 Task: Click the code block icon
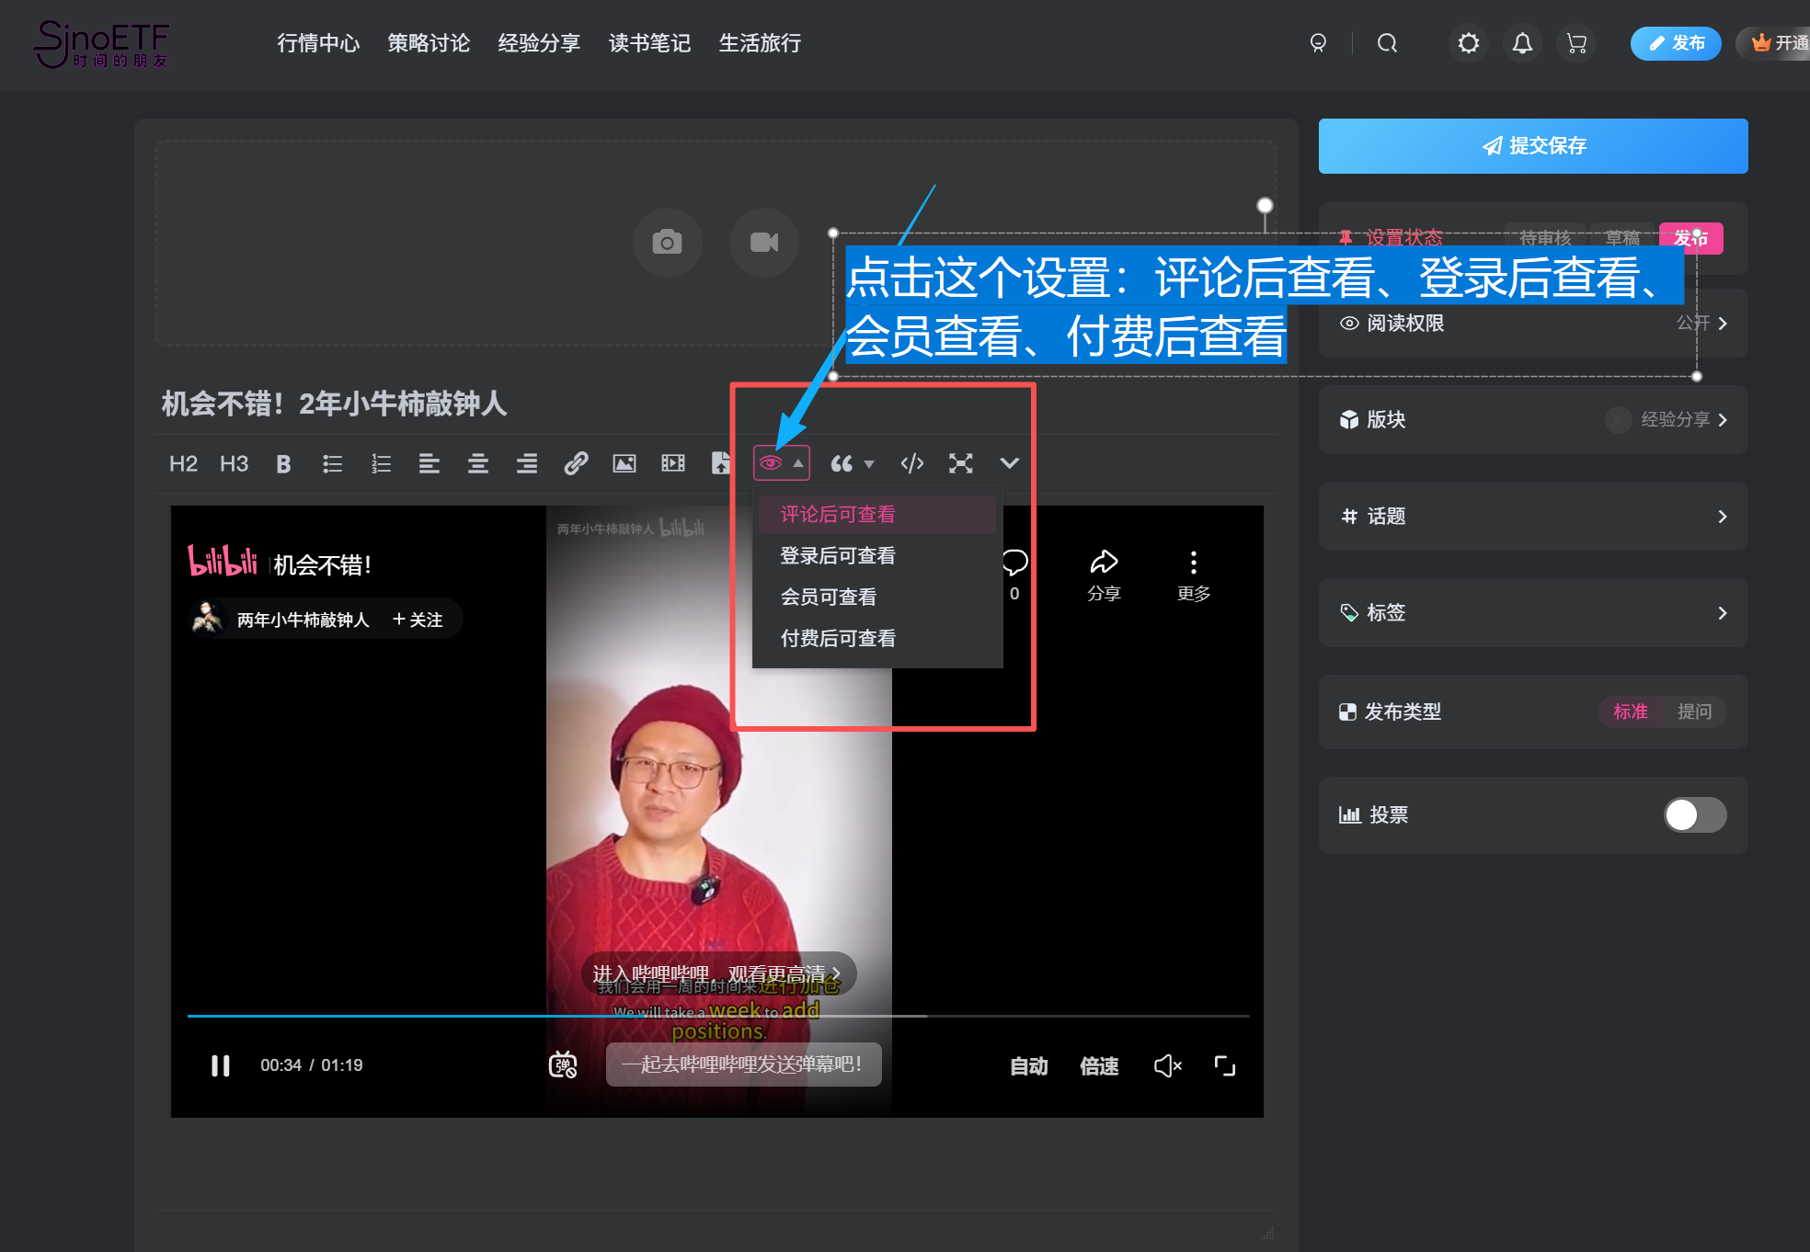pyautogui.click(x=911, y=463)
